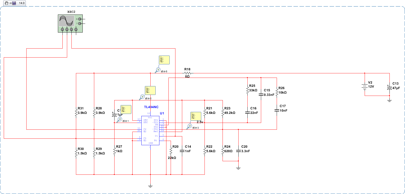Select the 3.3nF value of C20
Image resolution: width=405 pixels, height=194 pixels.
pos(246,151)
